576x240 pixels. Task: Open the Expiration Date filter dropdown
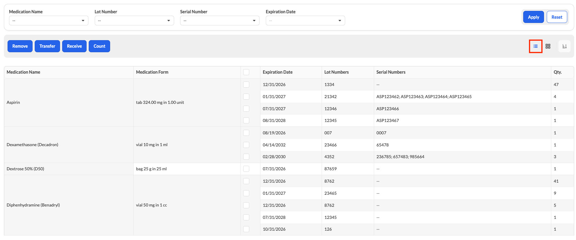coord(305,21)
